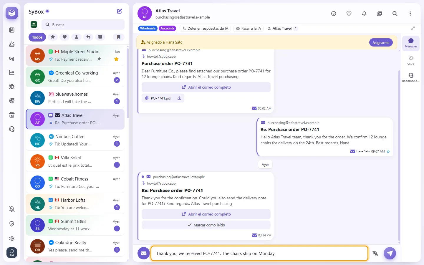The image size is (424, 265).
Task: Open full email above Marcar como leído
Action: click(x=206, y=214)
